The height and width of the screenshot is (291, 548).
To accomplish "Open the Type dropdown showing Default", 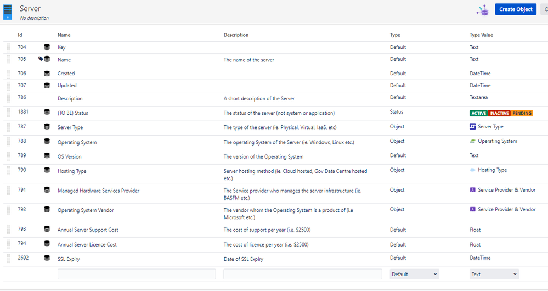I will point(414,274).
